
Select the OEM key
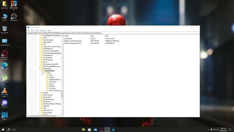point(45,108)
